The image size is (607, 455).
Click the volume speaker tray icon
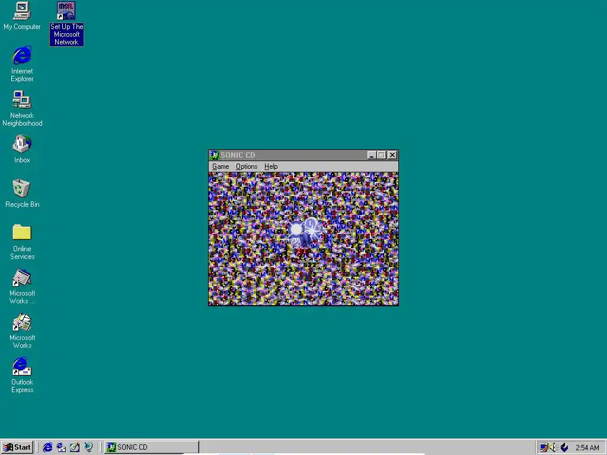click(x=553, y=447)
